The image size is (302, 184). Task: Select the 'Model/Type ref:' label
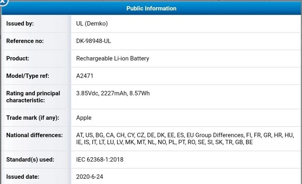click(x=27, y=76)
